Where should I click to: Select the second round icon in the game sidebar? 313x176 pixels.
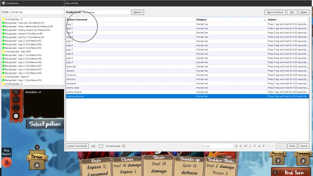tap(16, 100)
